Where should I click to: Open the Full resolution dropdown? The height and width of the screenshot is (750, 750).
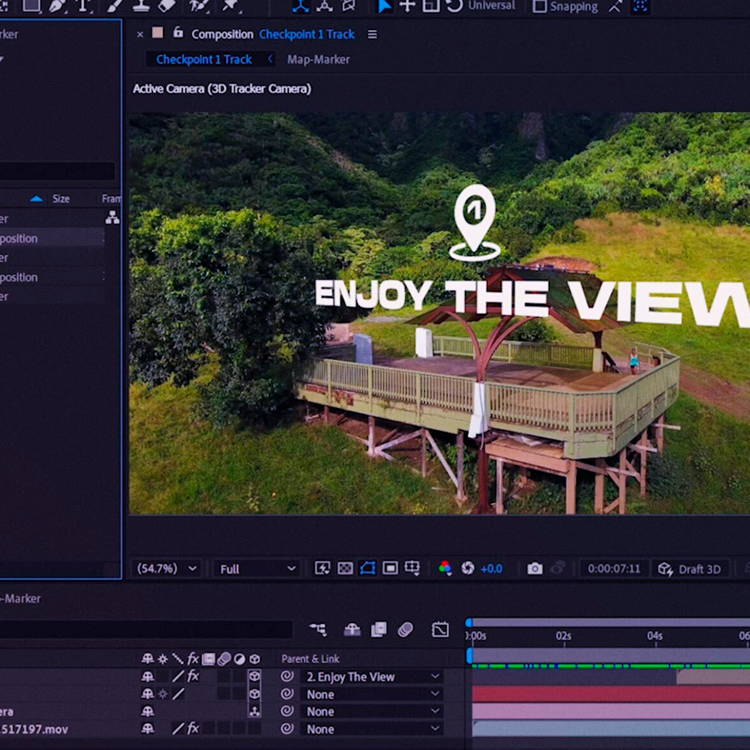click(257, 569)
